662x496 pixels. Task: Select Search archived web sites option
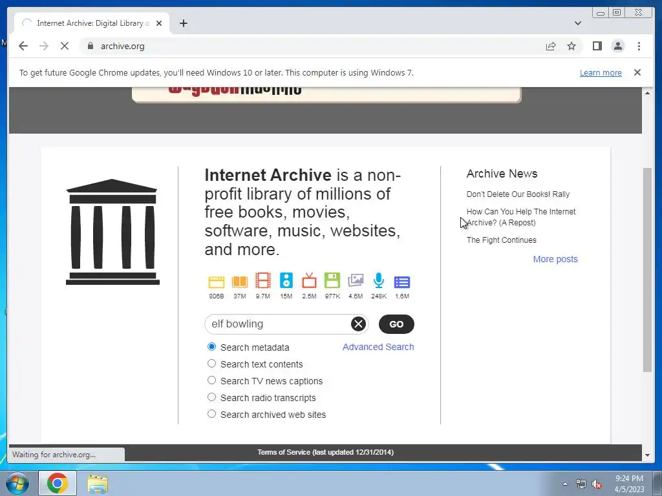(211, 414)
